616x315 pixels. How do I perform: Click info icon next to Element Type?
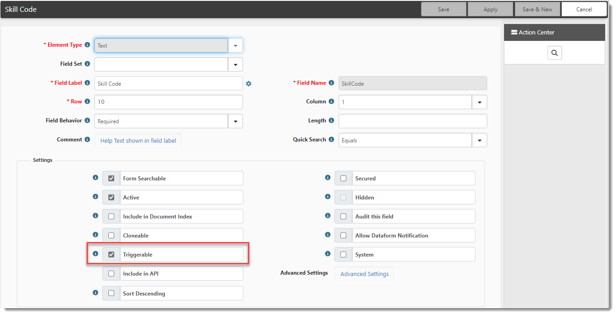coord(87,45)
